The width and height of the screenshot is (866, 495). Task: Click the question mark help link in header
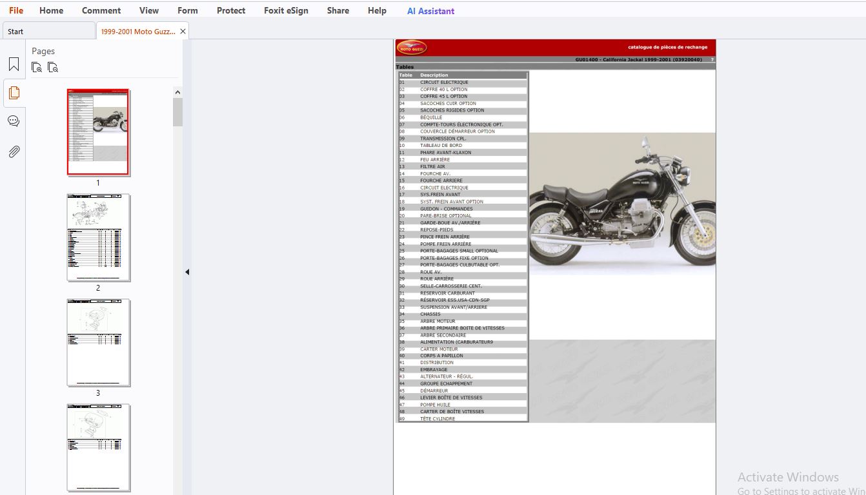point(712,59)
